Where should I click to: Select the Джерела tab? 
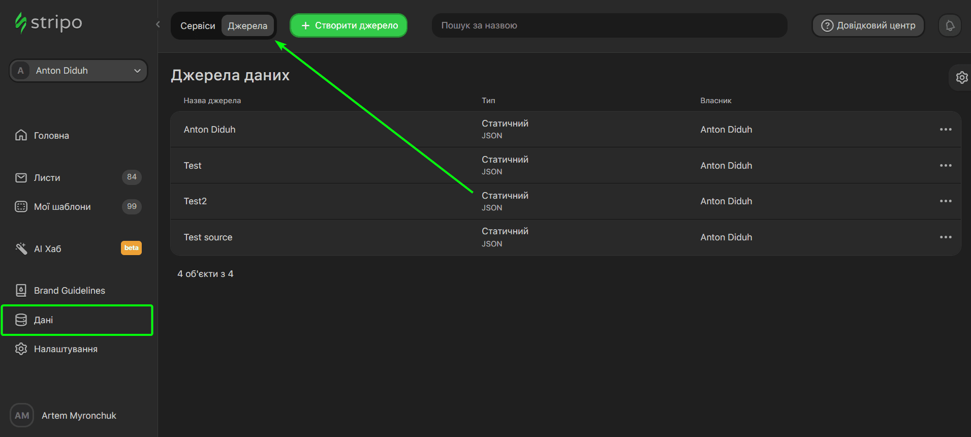[247, 26]
